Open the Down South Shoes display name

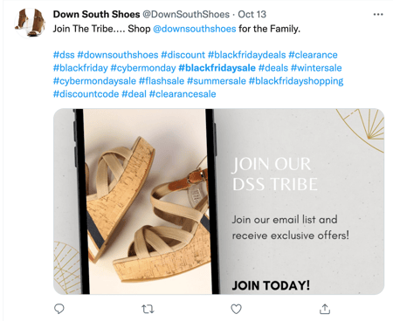click(96, 14)
